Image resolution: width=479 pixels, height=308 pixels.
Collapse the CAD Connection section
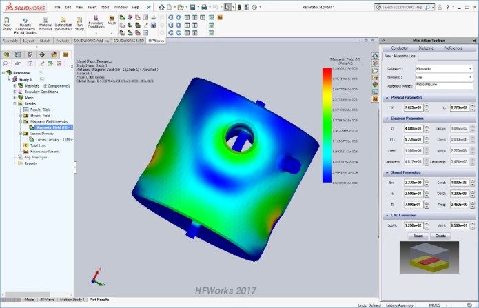point(387,215)
